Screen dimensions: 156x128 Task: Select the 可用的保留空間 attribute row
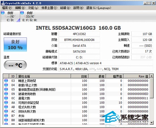(76, 103)
